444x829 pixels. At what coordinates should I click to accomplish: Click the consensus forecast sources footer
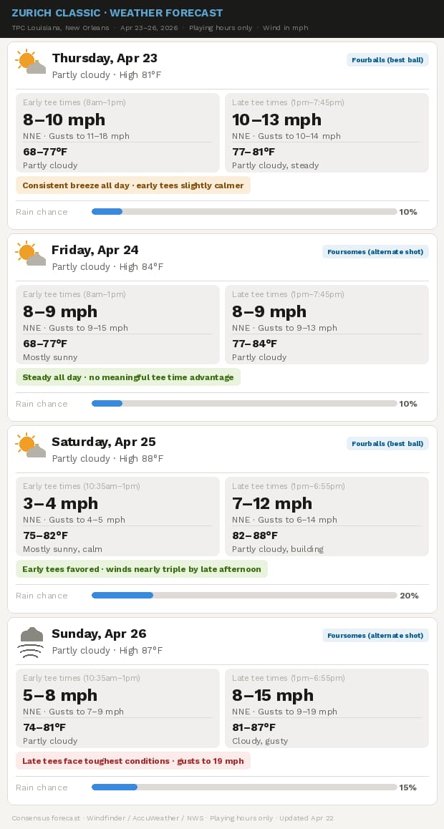[173, 818]
